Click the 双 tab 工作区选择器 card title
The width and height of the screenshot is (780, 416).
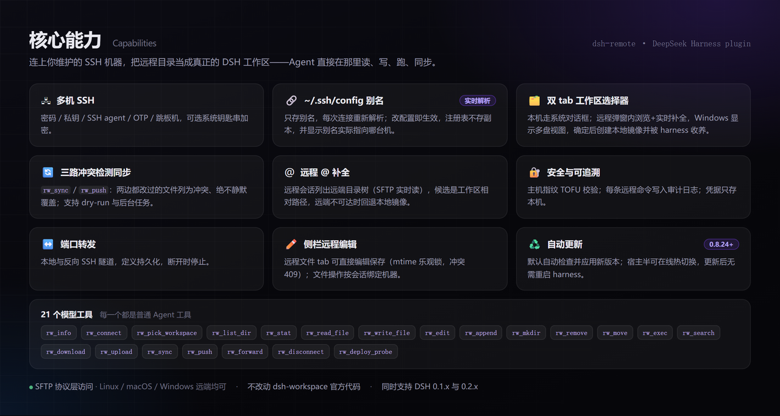coord(587,100)
